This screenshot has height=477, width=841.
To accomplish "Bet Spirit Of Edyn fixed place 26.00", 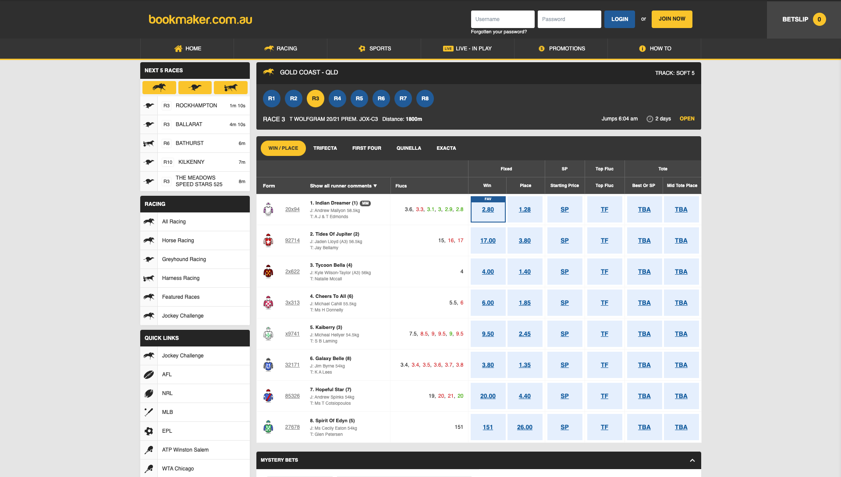I will pyautogui.click(x=525, y=427).
